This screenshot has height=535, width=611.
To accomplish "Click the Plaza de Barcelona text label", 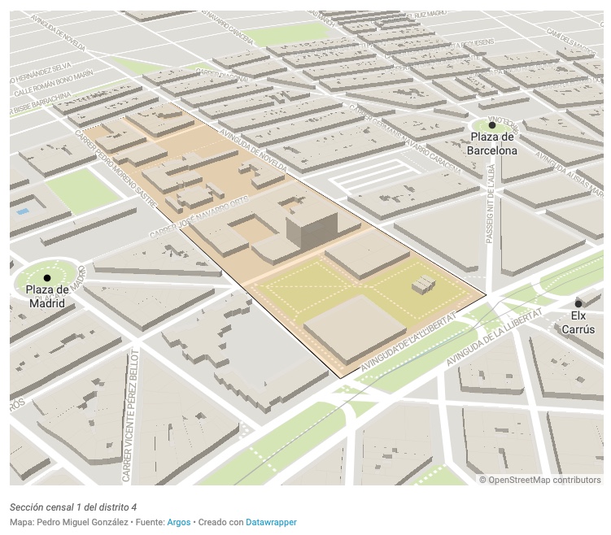I will tap(491, 144).
